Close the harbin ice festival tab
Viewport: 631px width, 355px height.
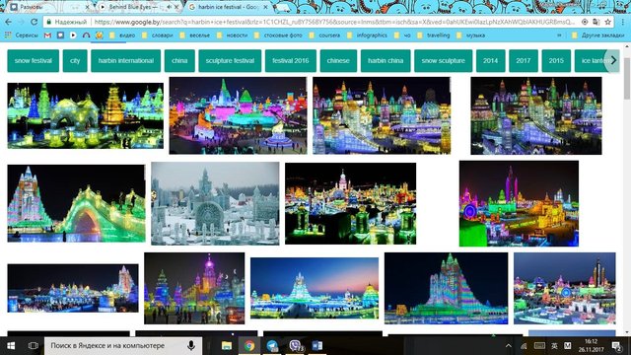pos(265,7)
